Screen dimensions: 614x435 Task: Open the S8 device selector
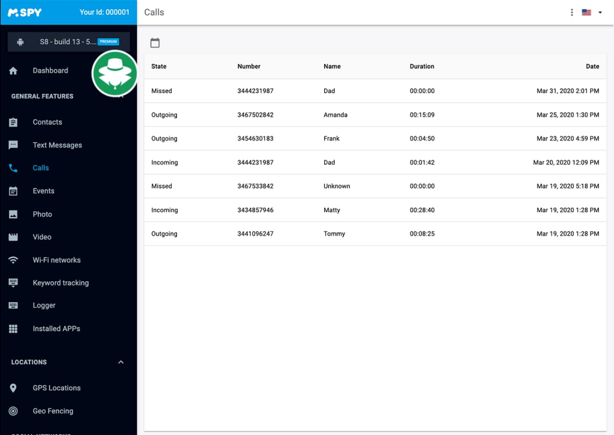(x=68, y=42)
